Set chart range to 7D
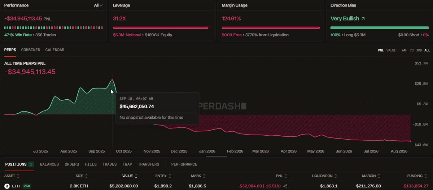Screen dimensions: 433x190 point(412,50)
